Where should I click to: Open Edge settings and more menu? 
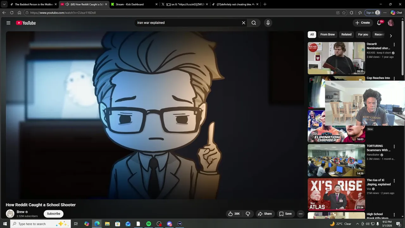tap(385, 13)
